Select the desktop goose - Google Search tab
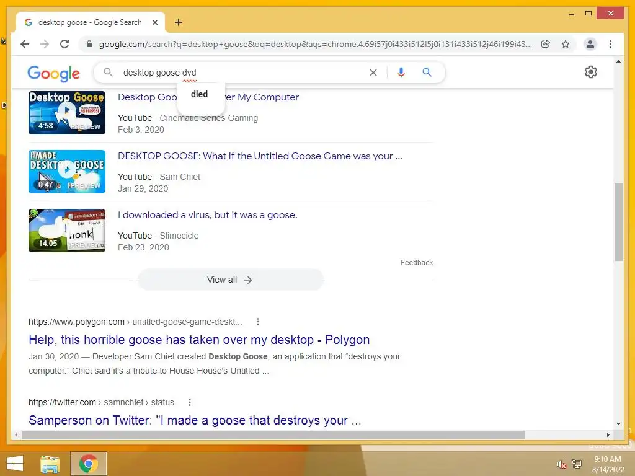 click(90, 22)
